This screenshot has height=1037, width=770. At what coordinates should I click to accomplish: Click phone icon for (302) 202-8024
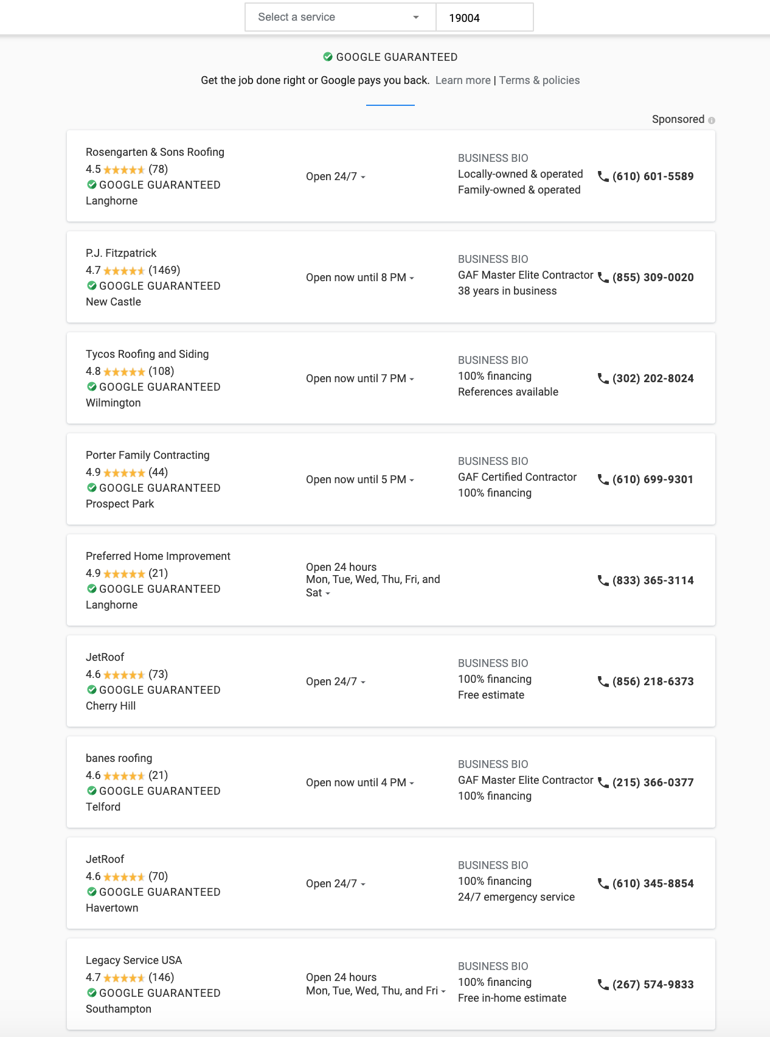coord(603,379)
